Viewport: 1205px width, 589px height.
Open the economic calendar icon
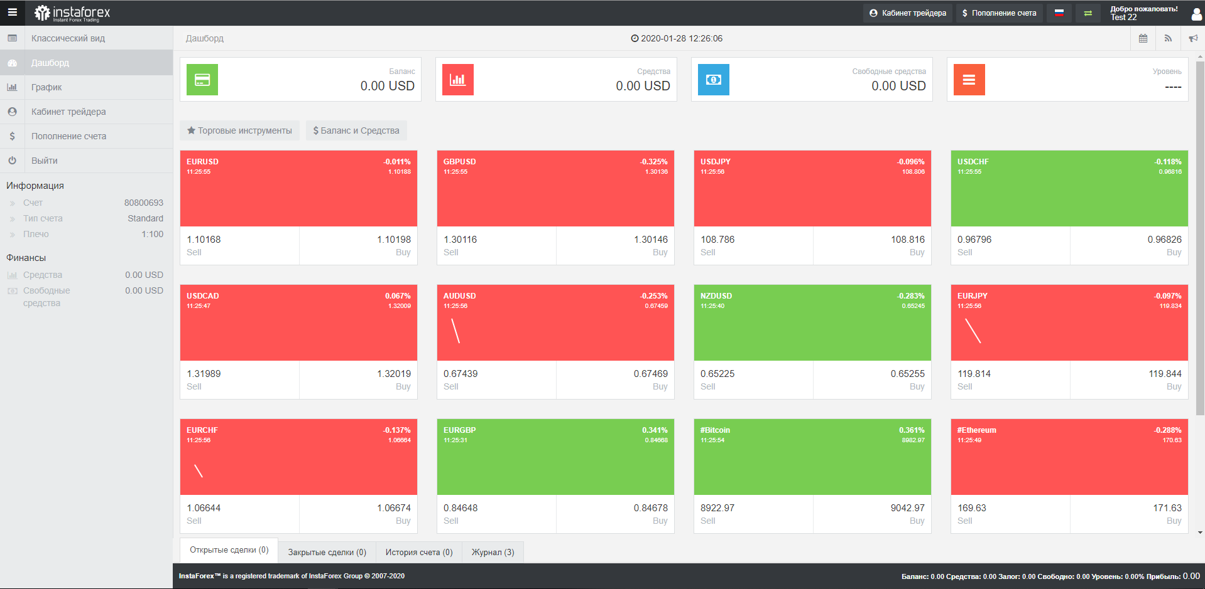pyautogui.click(x=1143, y=38)
